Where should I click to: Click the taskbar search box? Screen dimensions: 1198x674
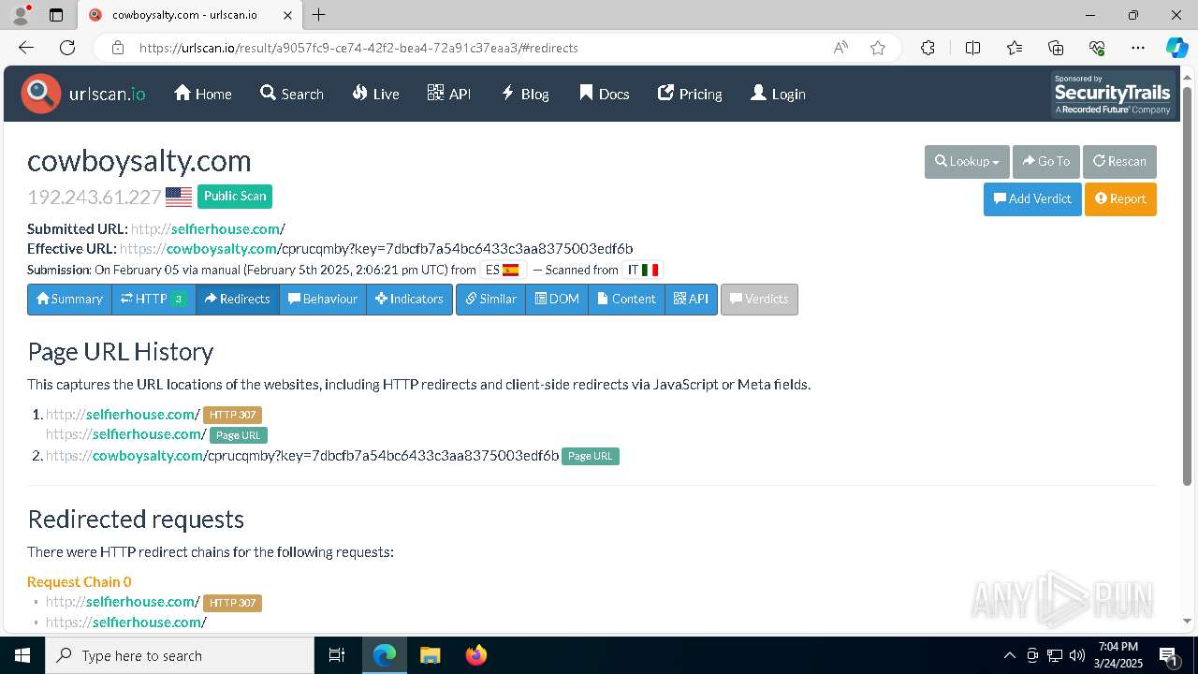click(x=180, y=655)
